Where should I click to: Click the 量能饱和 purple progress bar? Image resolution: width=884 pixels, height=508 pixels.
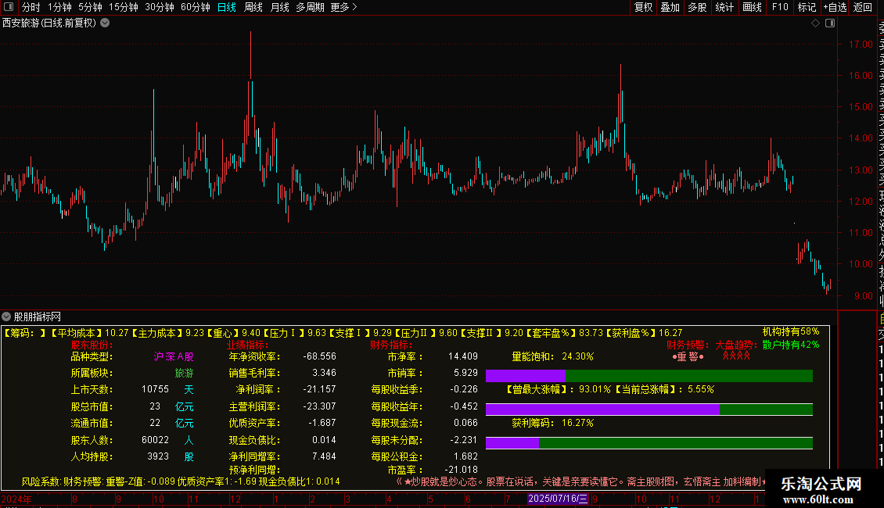pyautogui.click(x=525, y=376)
